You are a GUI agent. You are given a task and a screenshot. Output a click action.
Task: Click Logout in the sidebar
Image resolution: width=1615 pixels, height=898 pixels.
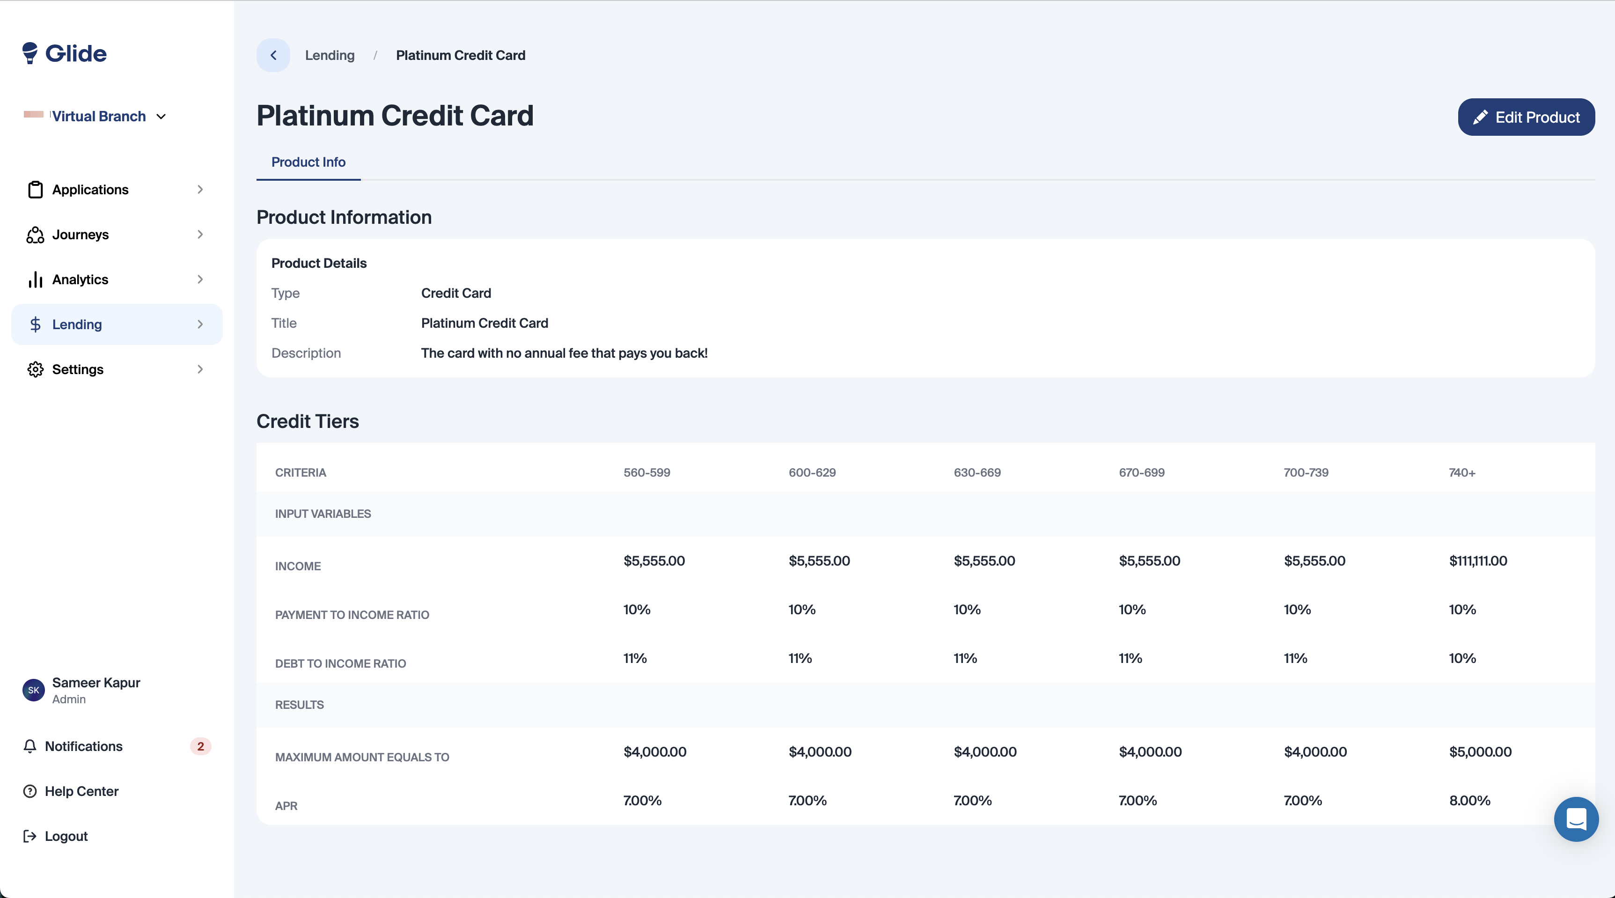66,837
